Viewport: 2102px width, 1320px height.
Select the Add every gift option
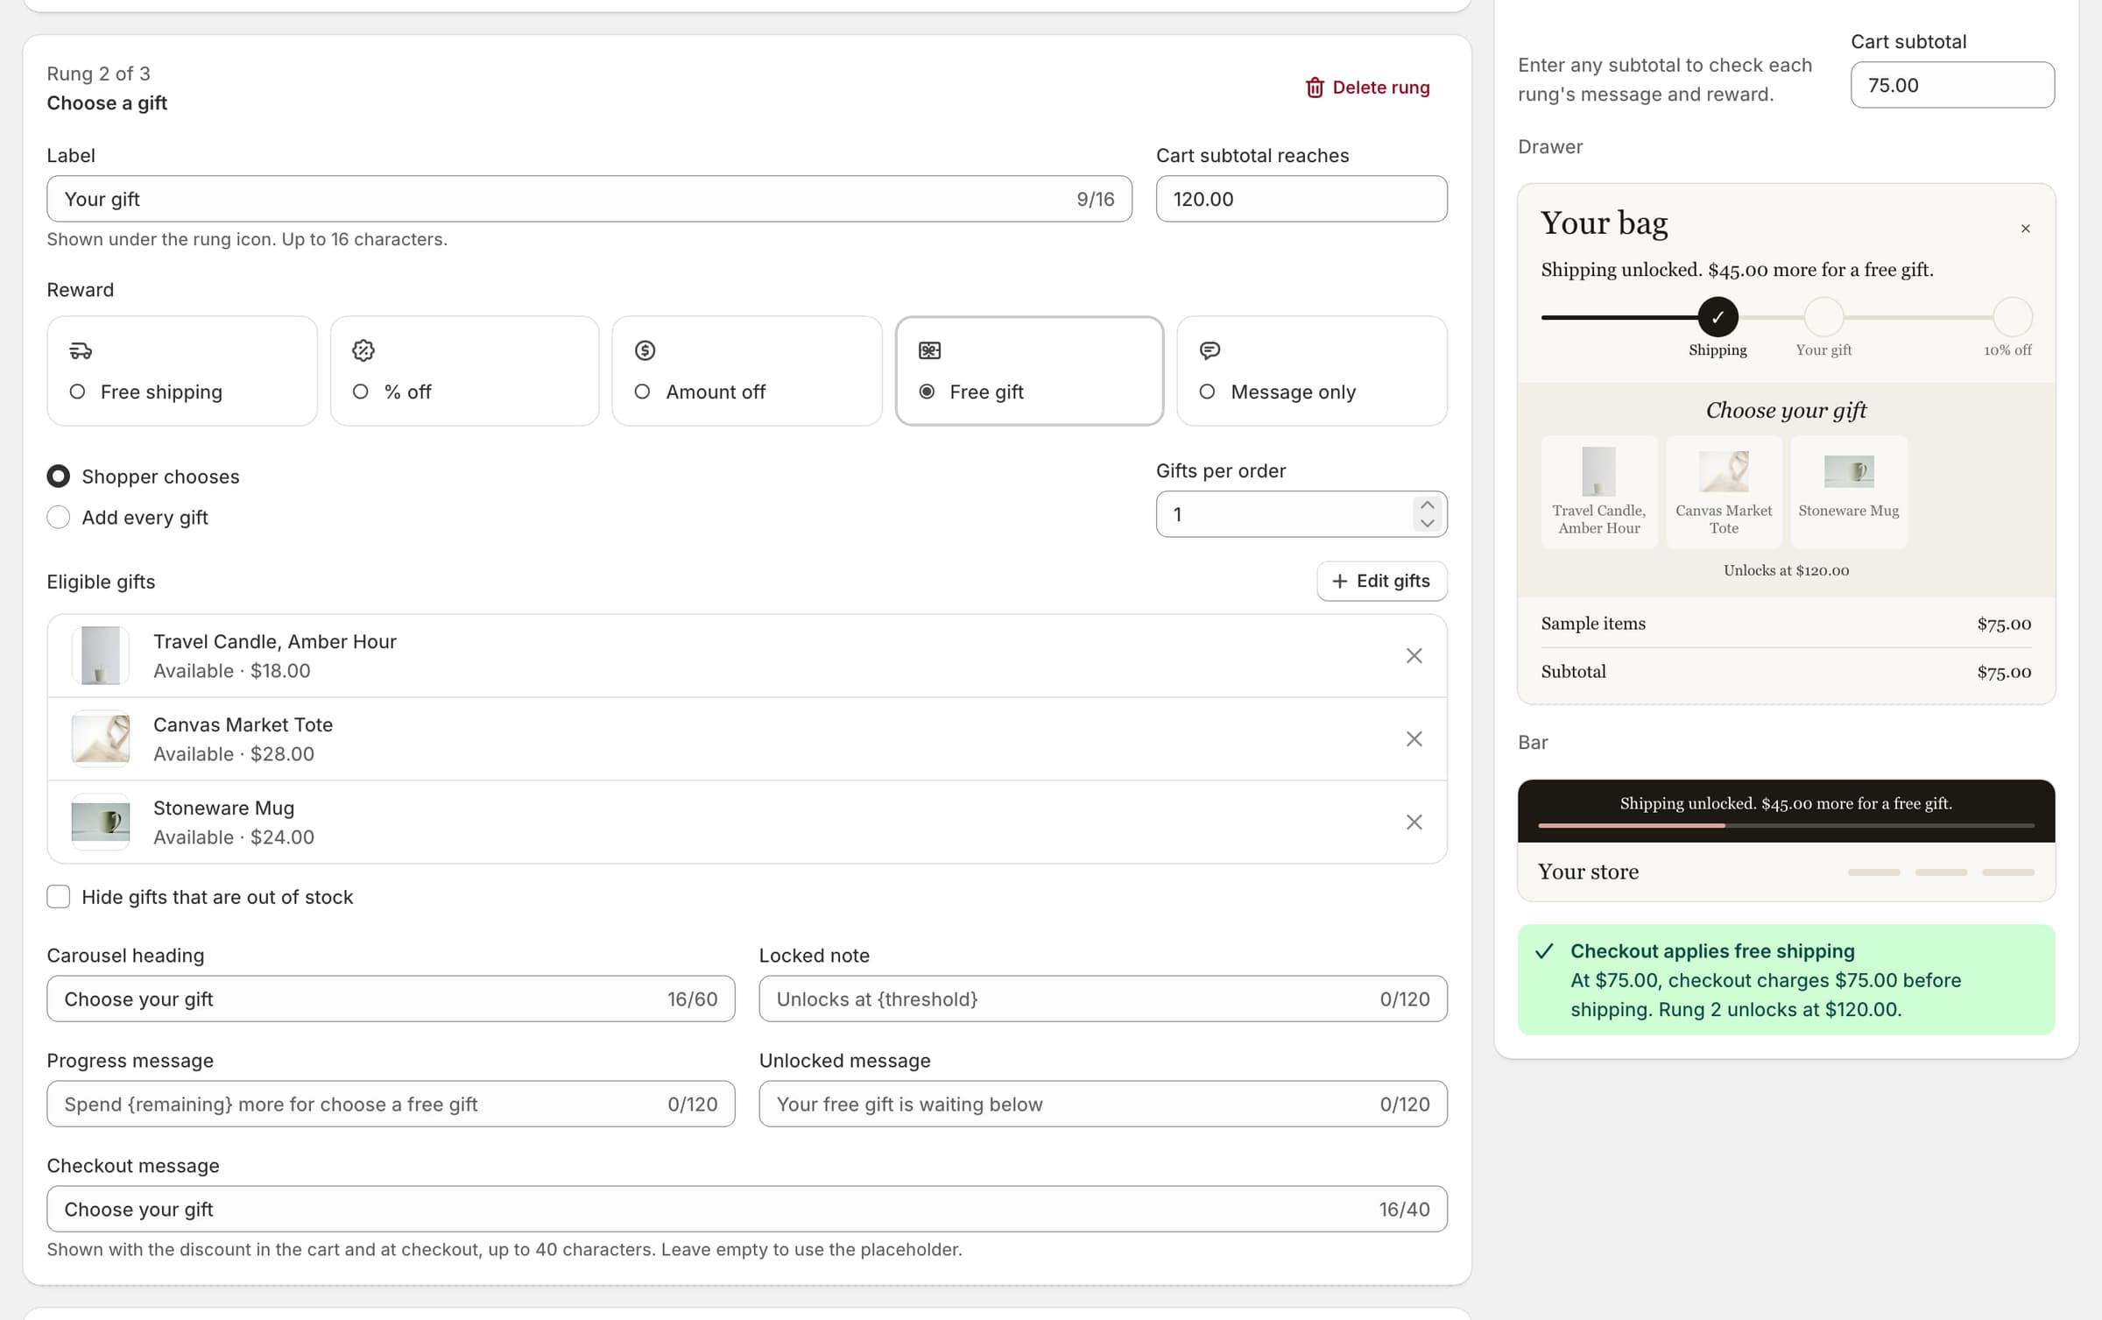coord(59,518)
